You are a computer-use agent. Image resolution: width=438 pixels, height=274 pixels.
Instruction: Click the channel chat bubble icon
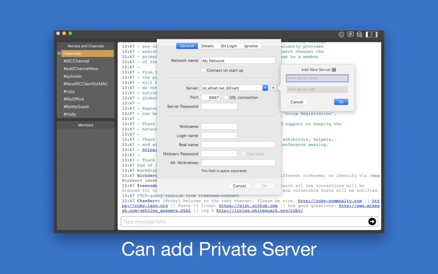(x=350, y=35)
